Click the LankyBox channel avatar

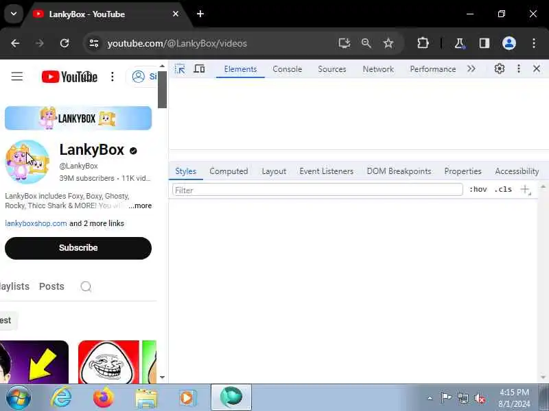point(27,162)
